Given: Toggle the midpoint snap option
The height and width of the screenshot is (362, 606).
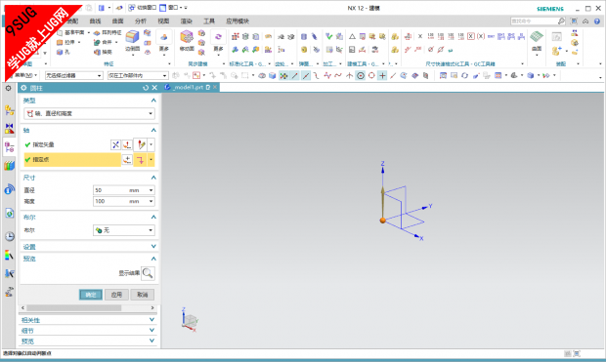Looking at the screenshot, I should 306,76.
